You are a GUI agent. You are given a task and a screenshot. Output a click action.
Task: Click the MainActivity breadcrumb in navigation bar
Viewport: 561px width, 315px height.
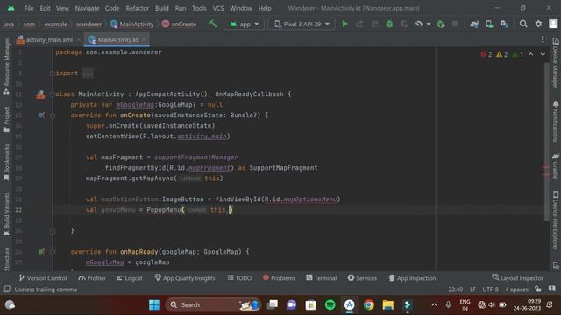pos(132,24)
